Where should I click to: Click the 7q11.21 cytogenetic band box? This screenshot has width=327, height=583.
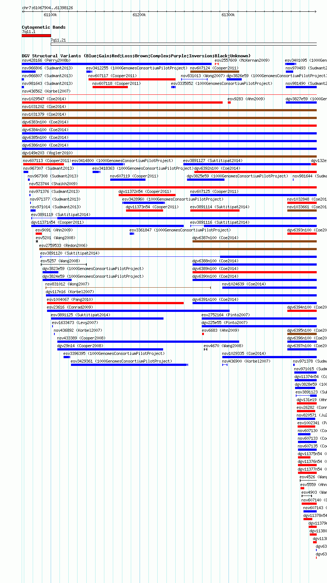pos(184,44)
